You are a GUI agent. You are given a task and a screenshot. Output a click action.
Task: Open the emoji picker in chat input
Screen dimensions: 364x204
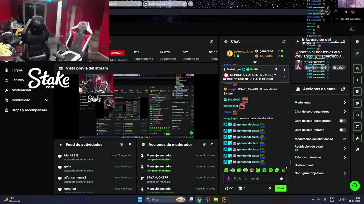tap(282, 178)
